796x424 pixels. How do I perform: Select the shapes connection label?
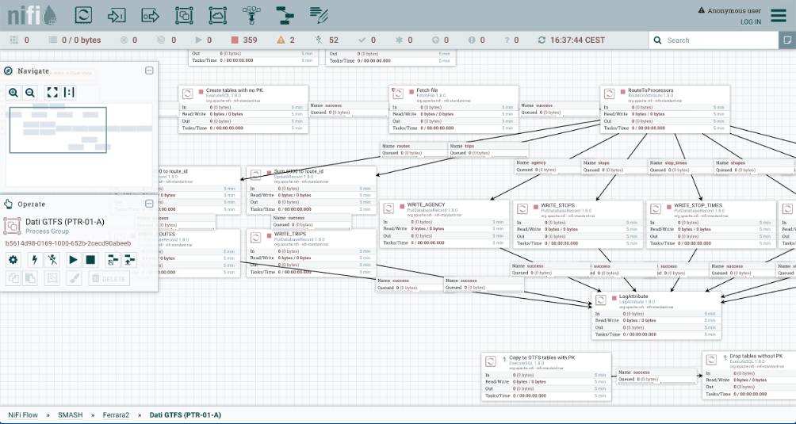754,166
